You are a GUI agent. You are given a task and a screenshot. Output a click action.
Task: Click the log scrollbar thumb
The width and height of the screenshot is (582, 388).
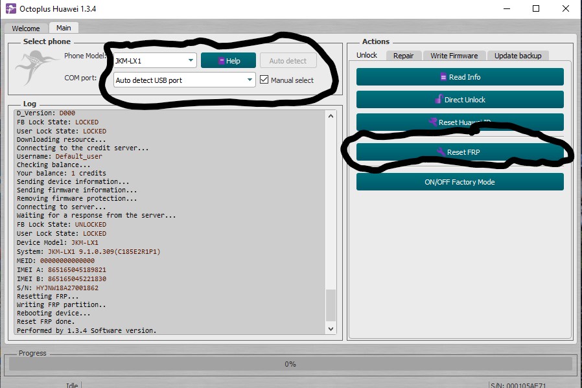click(x=331, y=305)
